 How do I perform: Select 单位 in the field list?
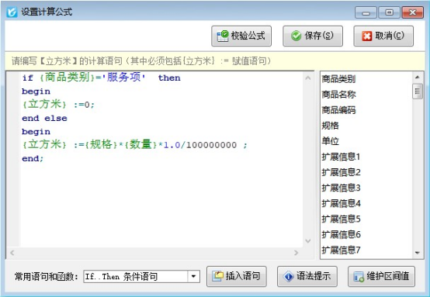click(x=330, y=141)
